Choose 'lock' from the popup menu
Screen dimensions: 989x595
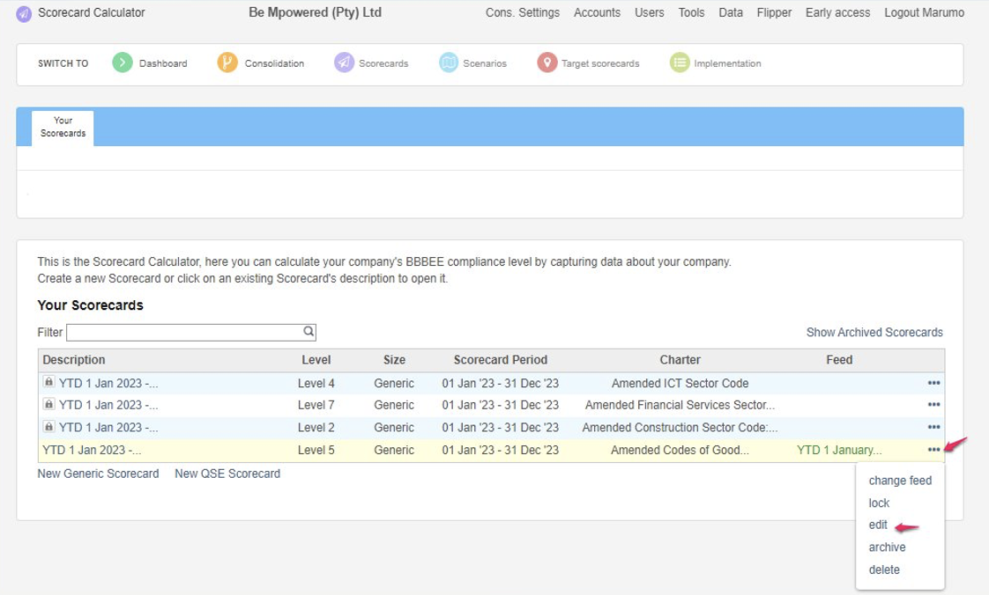879,503
